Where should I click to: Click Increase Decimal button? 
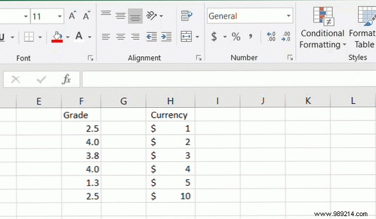click(x=271, y=37)
